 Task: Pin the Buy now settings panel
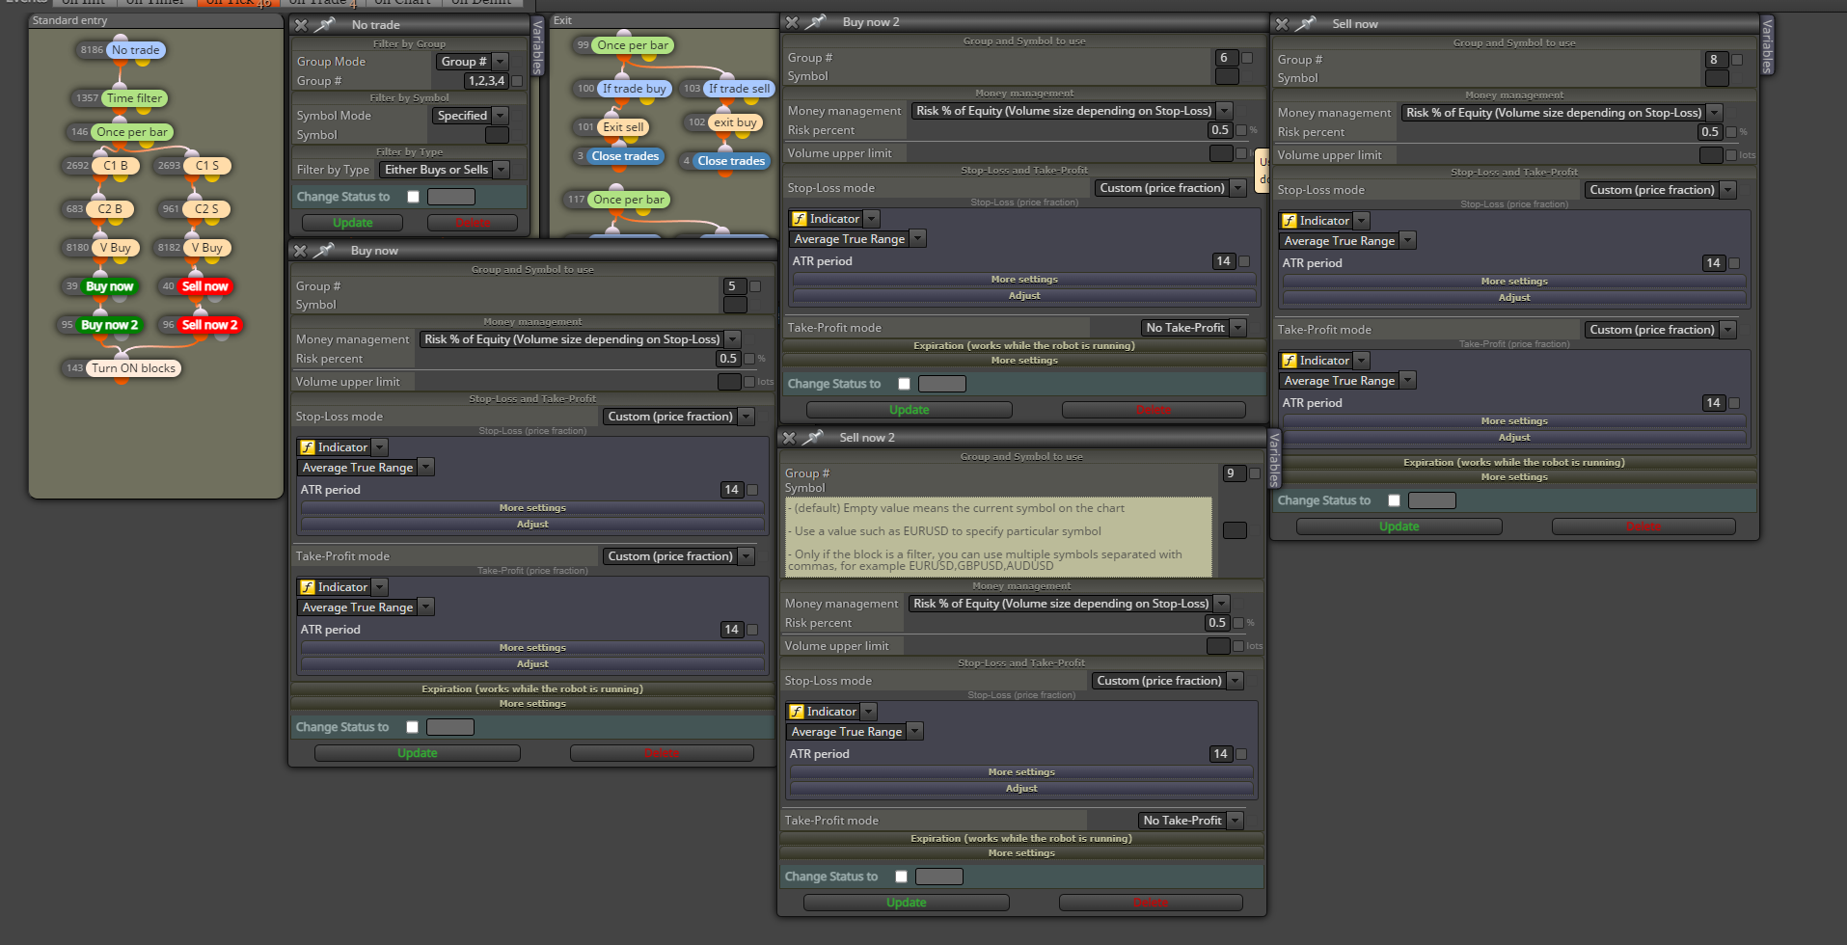tap(325, 251)
